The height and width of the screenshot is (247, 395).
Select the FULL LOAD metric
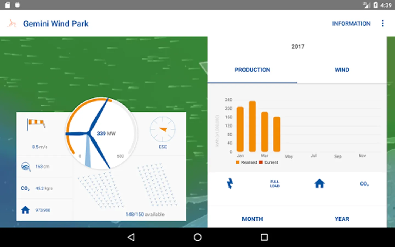pos(275,184)
